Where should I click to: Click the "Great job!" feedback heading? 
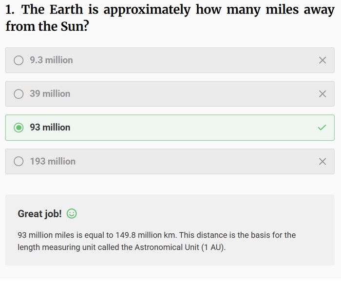pyautogui.click(x=40, y=213)
